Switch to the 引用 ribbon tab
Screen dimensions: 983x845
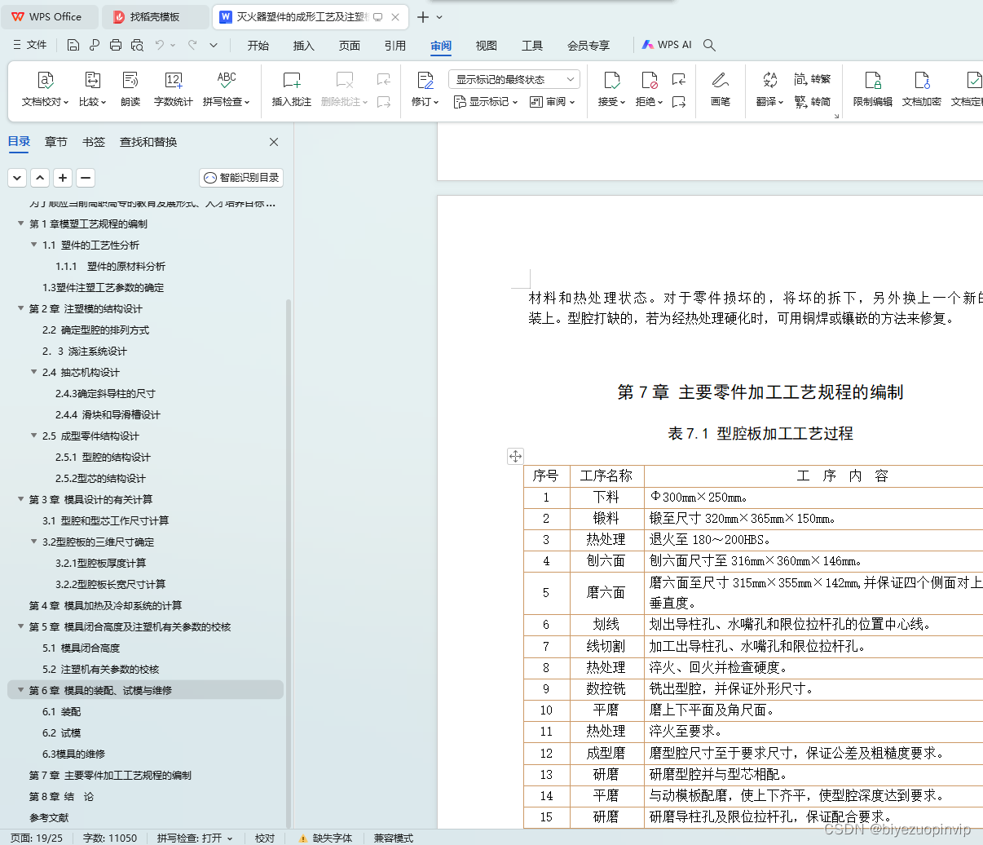pyautogui.click(x=395, y=46)
